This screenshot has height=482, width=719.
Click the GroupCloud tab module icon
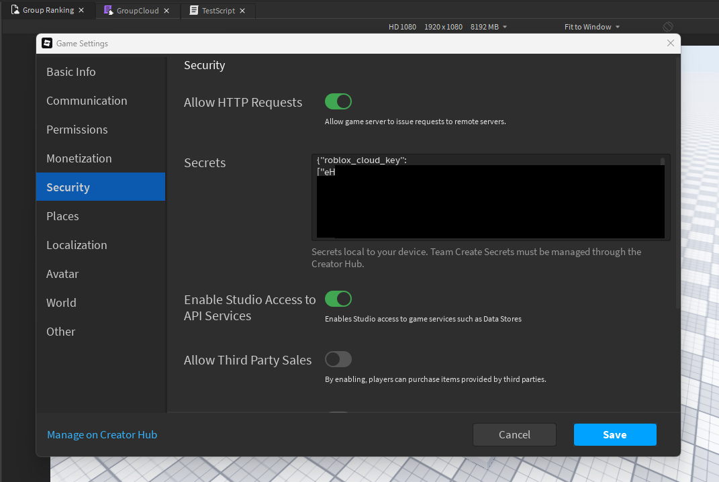click(x=108, y=10)
